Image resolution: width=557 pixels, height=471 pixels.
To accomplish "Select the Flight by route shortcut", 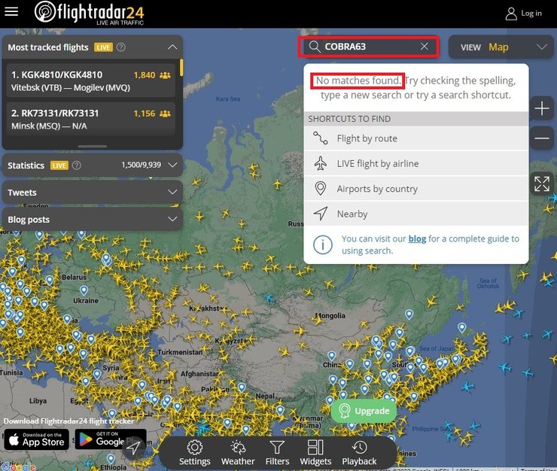I will pyautogui.click(x=367, y=138).
